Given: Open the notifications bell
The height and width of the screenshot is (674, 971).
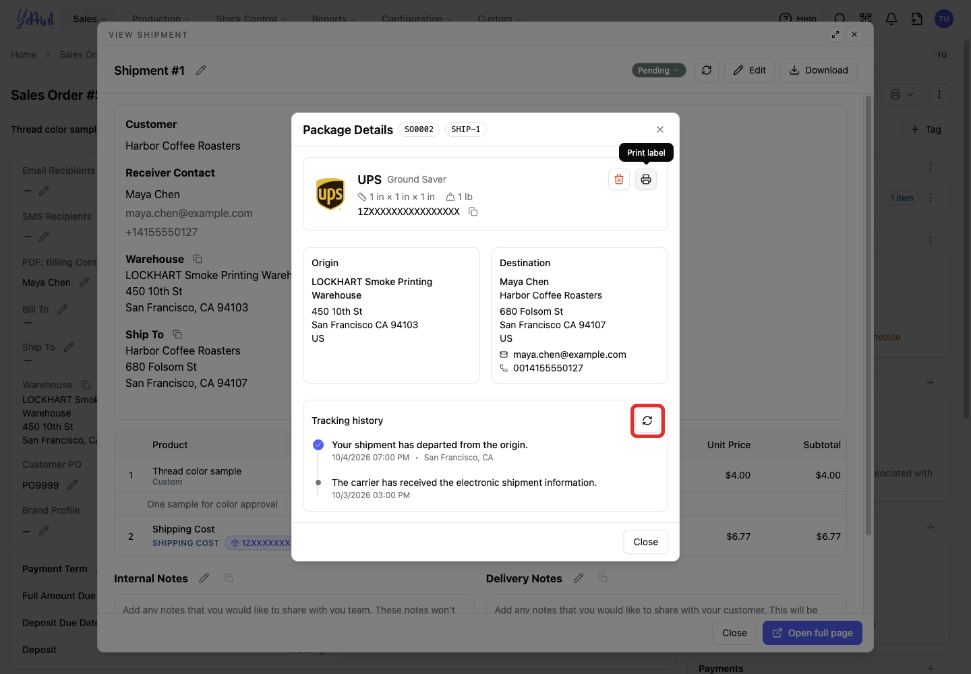Looking at the screenshot, I should (x=891, y=19).
